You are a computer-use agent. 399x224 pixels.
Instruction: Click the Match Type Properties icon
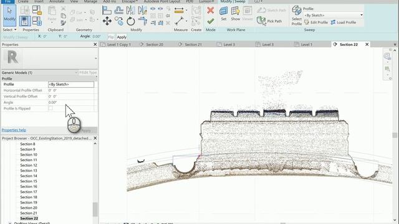tap(63, 22)
